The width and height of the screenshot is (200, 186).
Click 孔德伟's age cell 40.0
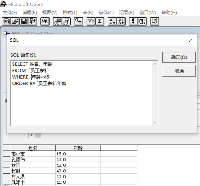coord(78,159)
